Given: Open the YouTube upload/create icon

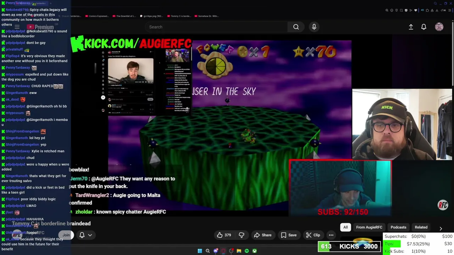Looking at the screenshot, I should (411, 27).
